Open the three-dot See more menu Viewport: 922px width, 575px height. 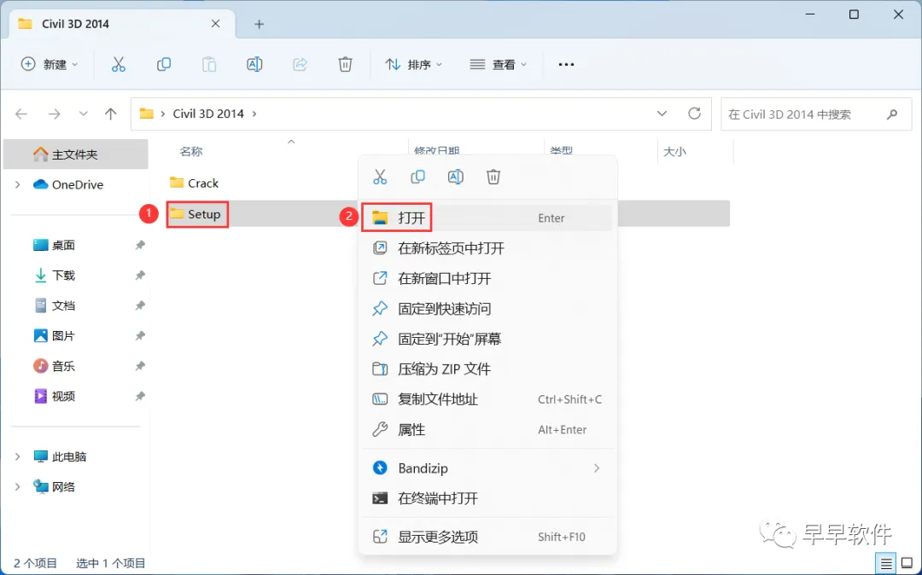pos(566,65)
